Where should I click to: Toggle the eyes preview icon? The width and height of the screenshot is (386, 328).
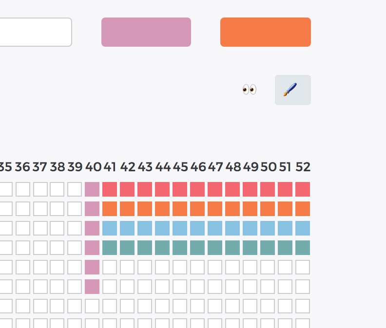point(250,89)
